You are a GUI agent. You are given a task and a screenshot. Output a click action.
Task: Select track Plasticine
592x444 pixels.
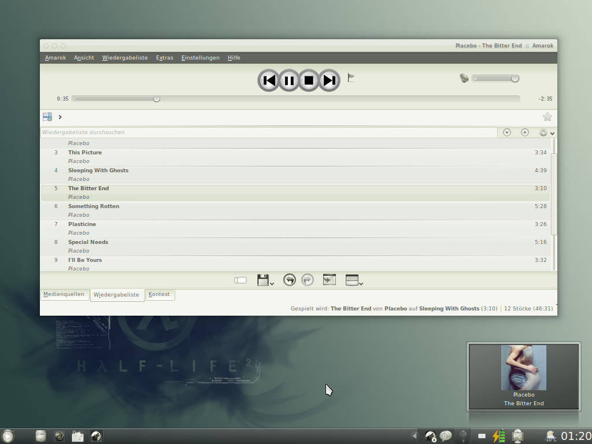pos(295,228)
